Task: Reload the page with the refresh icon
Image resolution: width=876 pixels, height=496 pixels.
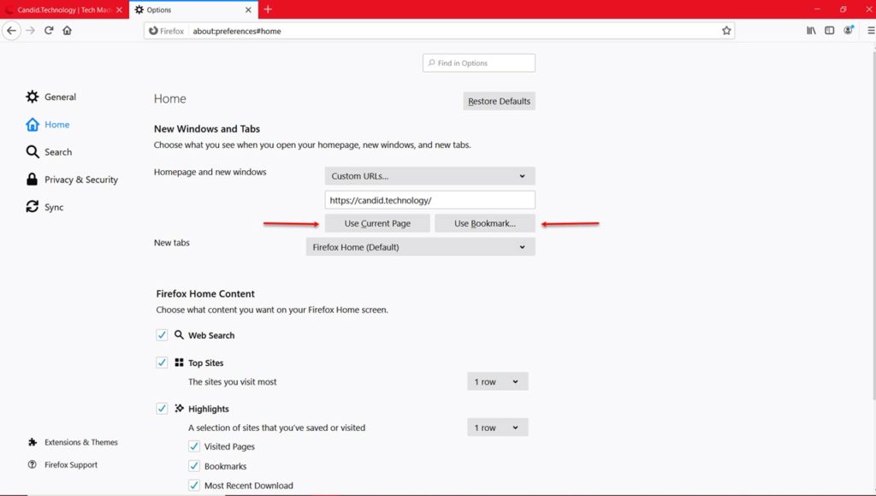Action: click(x=49, y=31)
